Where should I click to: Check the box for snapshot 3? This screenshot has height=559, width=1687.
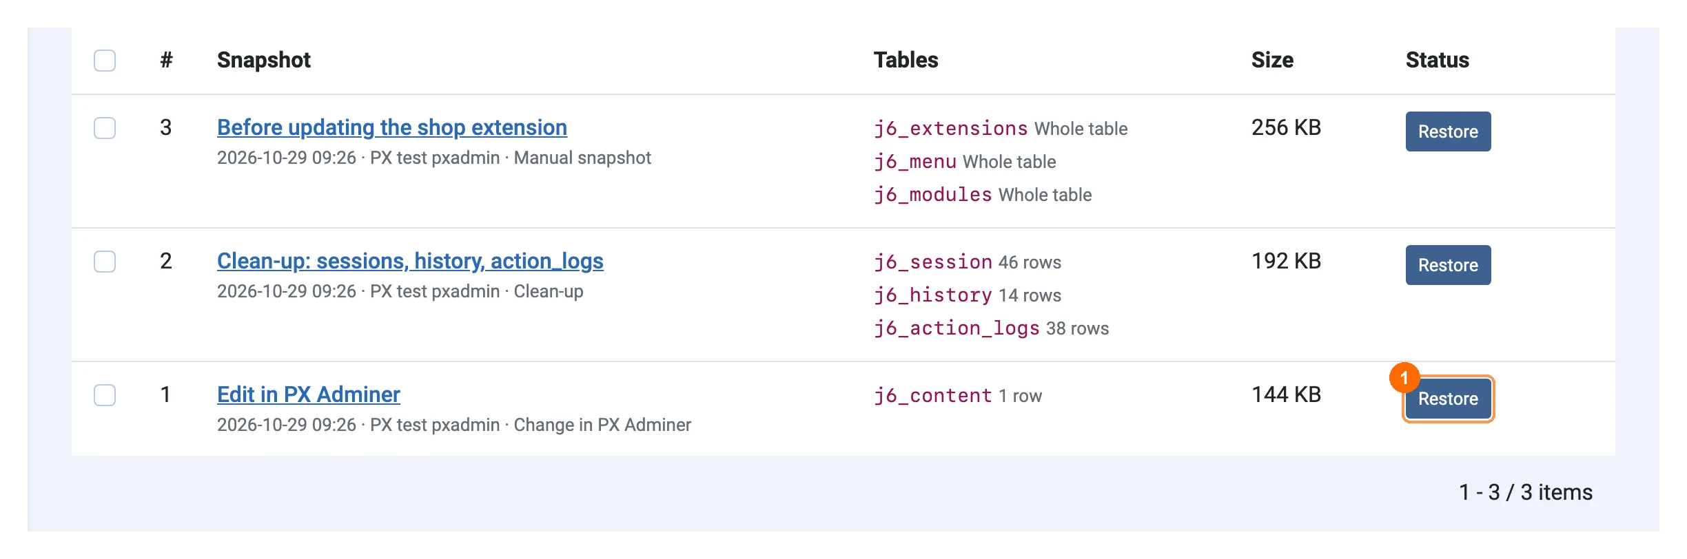pyautogui.click(x=105, y=128)
